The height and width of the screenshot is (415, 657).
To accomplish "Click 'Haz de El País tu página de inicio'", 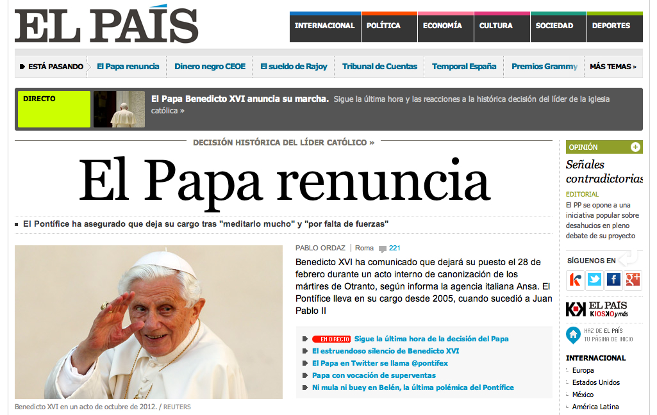I will pyautogui.click(x=608, y=335).
